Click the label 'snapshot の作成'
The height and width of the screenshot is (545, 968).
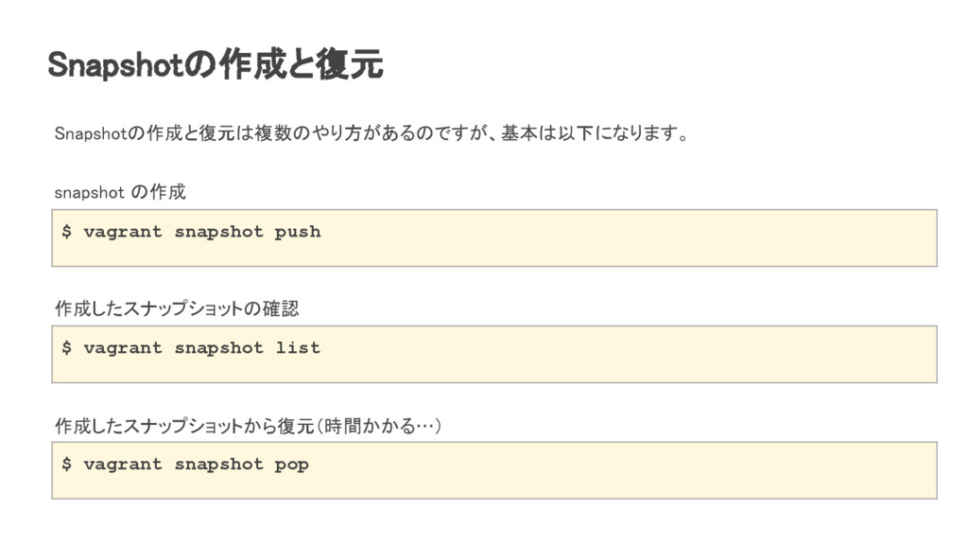pyautogui.click(x=120, y=192)
